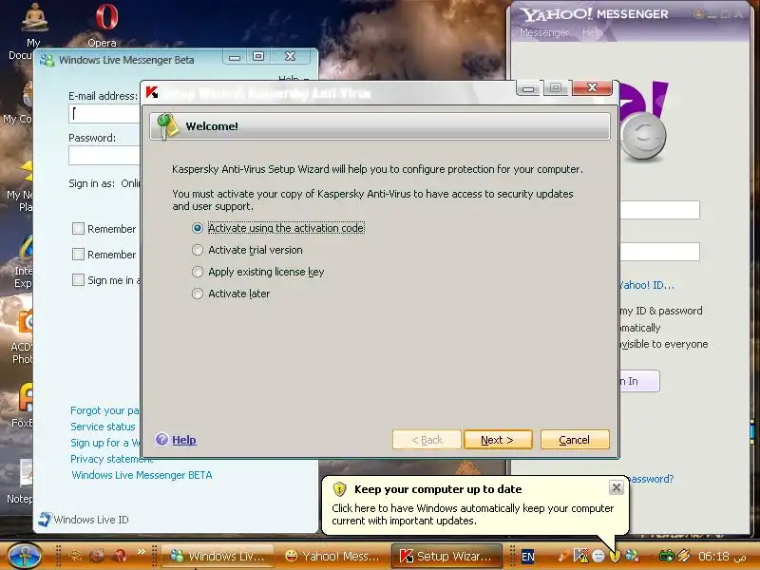The image size is (760, 570).
Task: Click the Windows Live Messenger tray icon
Action: click(x=632, y=556)
